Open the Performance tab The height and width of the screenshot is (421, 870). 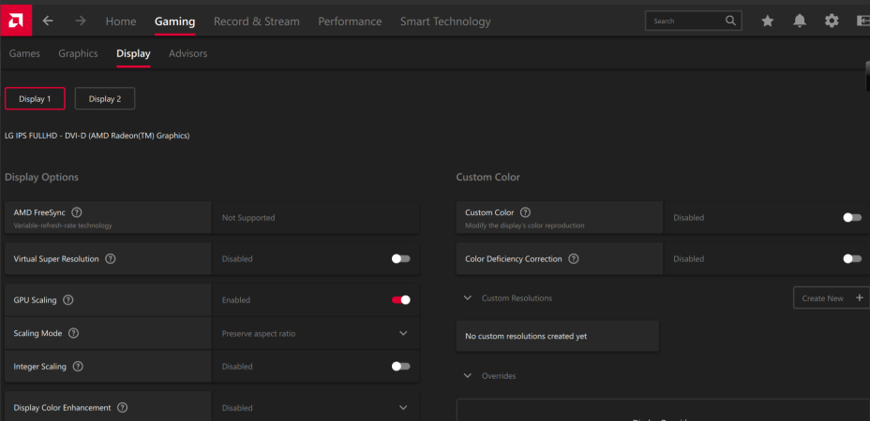click(x=350, y=21)
